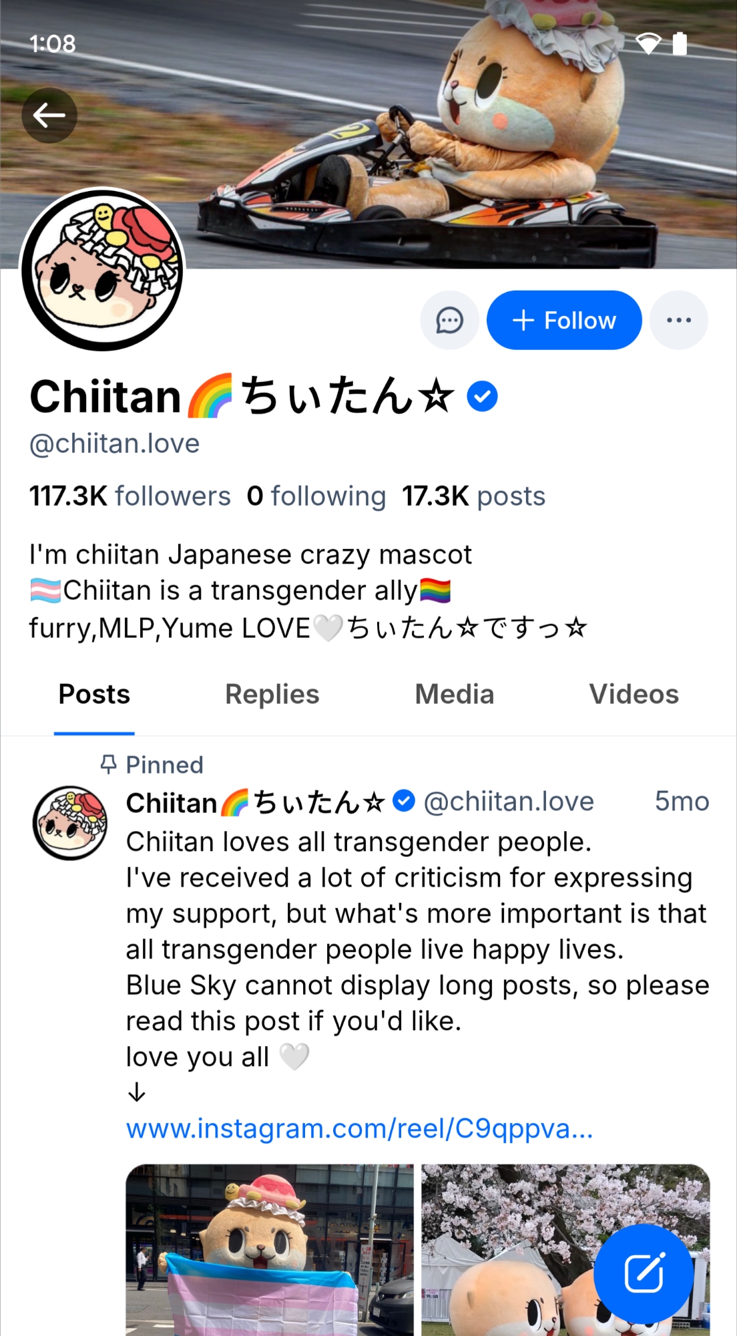View the 0 following list
737x1336 pixels.
pyautogui.click(x=316, y=496)
